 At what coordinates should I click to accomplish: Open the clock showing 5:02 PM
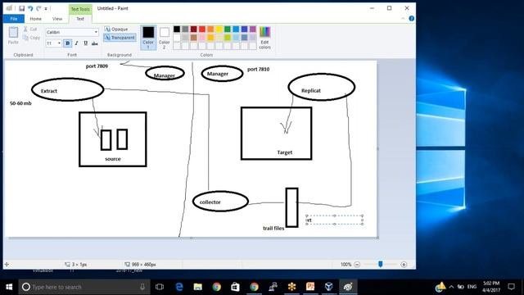pyautogui.click(x=491, y=287)
